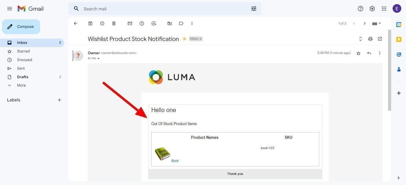Viewport: 406px width, 185px height.
Task: Print the email using the printer icon
Action: click(370, 39)
